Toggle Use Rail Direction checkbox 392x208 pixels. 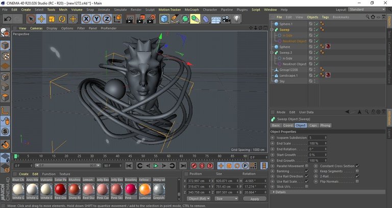pos(307,176)
